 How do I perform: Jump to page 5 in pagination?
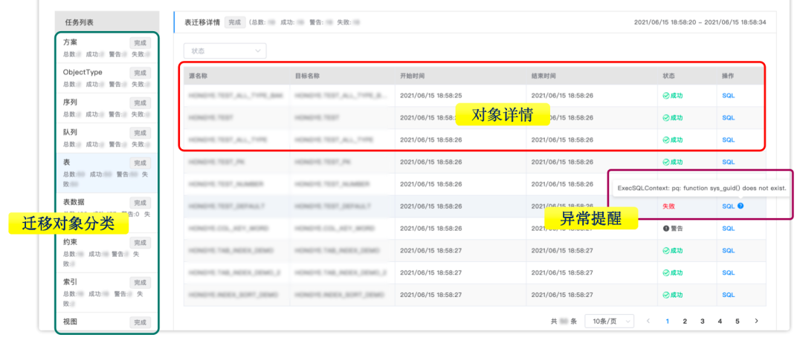tap(737, 321)
